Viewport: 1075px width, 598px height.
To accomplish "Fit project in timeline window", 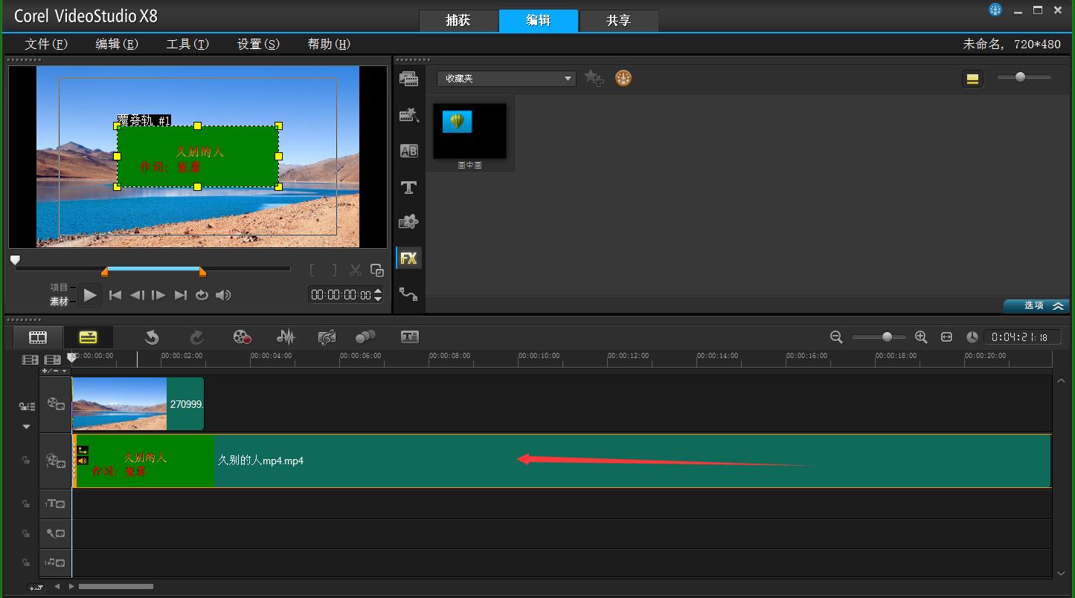I will click(946, 337).
